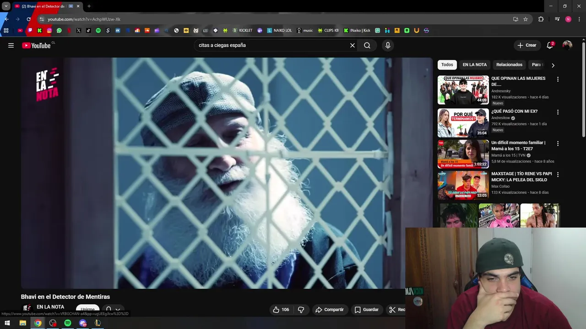Open MAXSTAGE TÍO RENE VS PAPI MICKY title
This screenshot has height=329, width=586.
(x=521, y=177)
